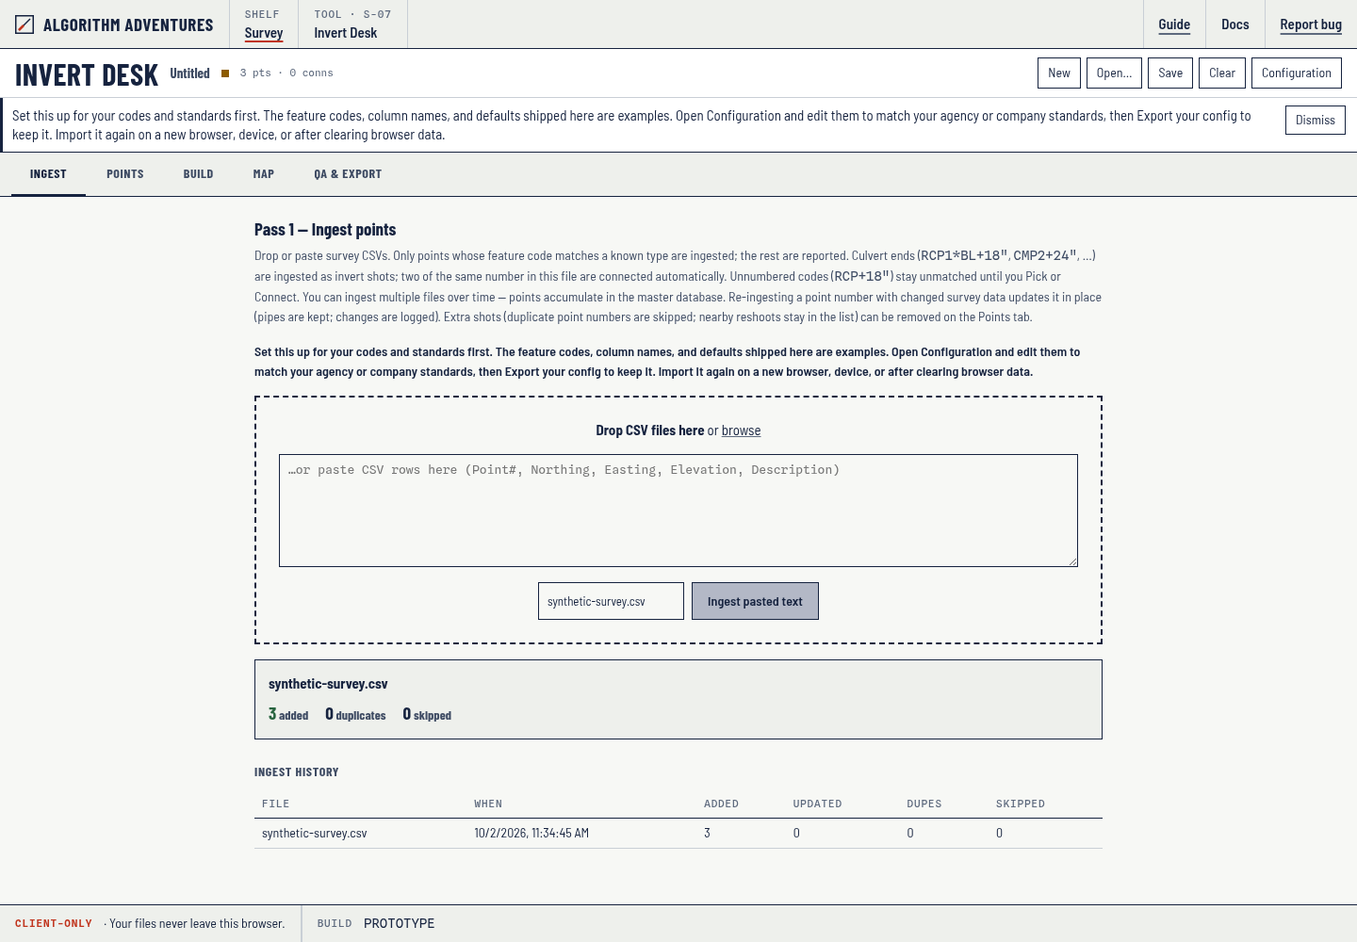Click the synthetic-survey.csv filename field

click(x=611, y=601)
